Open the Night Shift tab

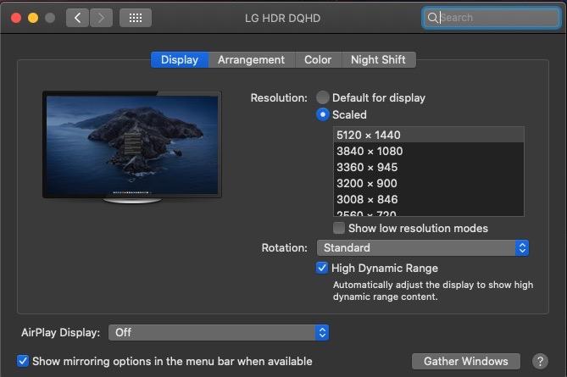click(378, 59)
